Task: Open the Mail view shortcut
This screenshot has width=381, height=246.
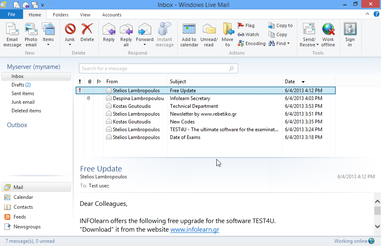Action: coord(36,187)
